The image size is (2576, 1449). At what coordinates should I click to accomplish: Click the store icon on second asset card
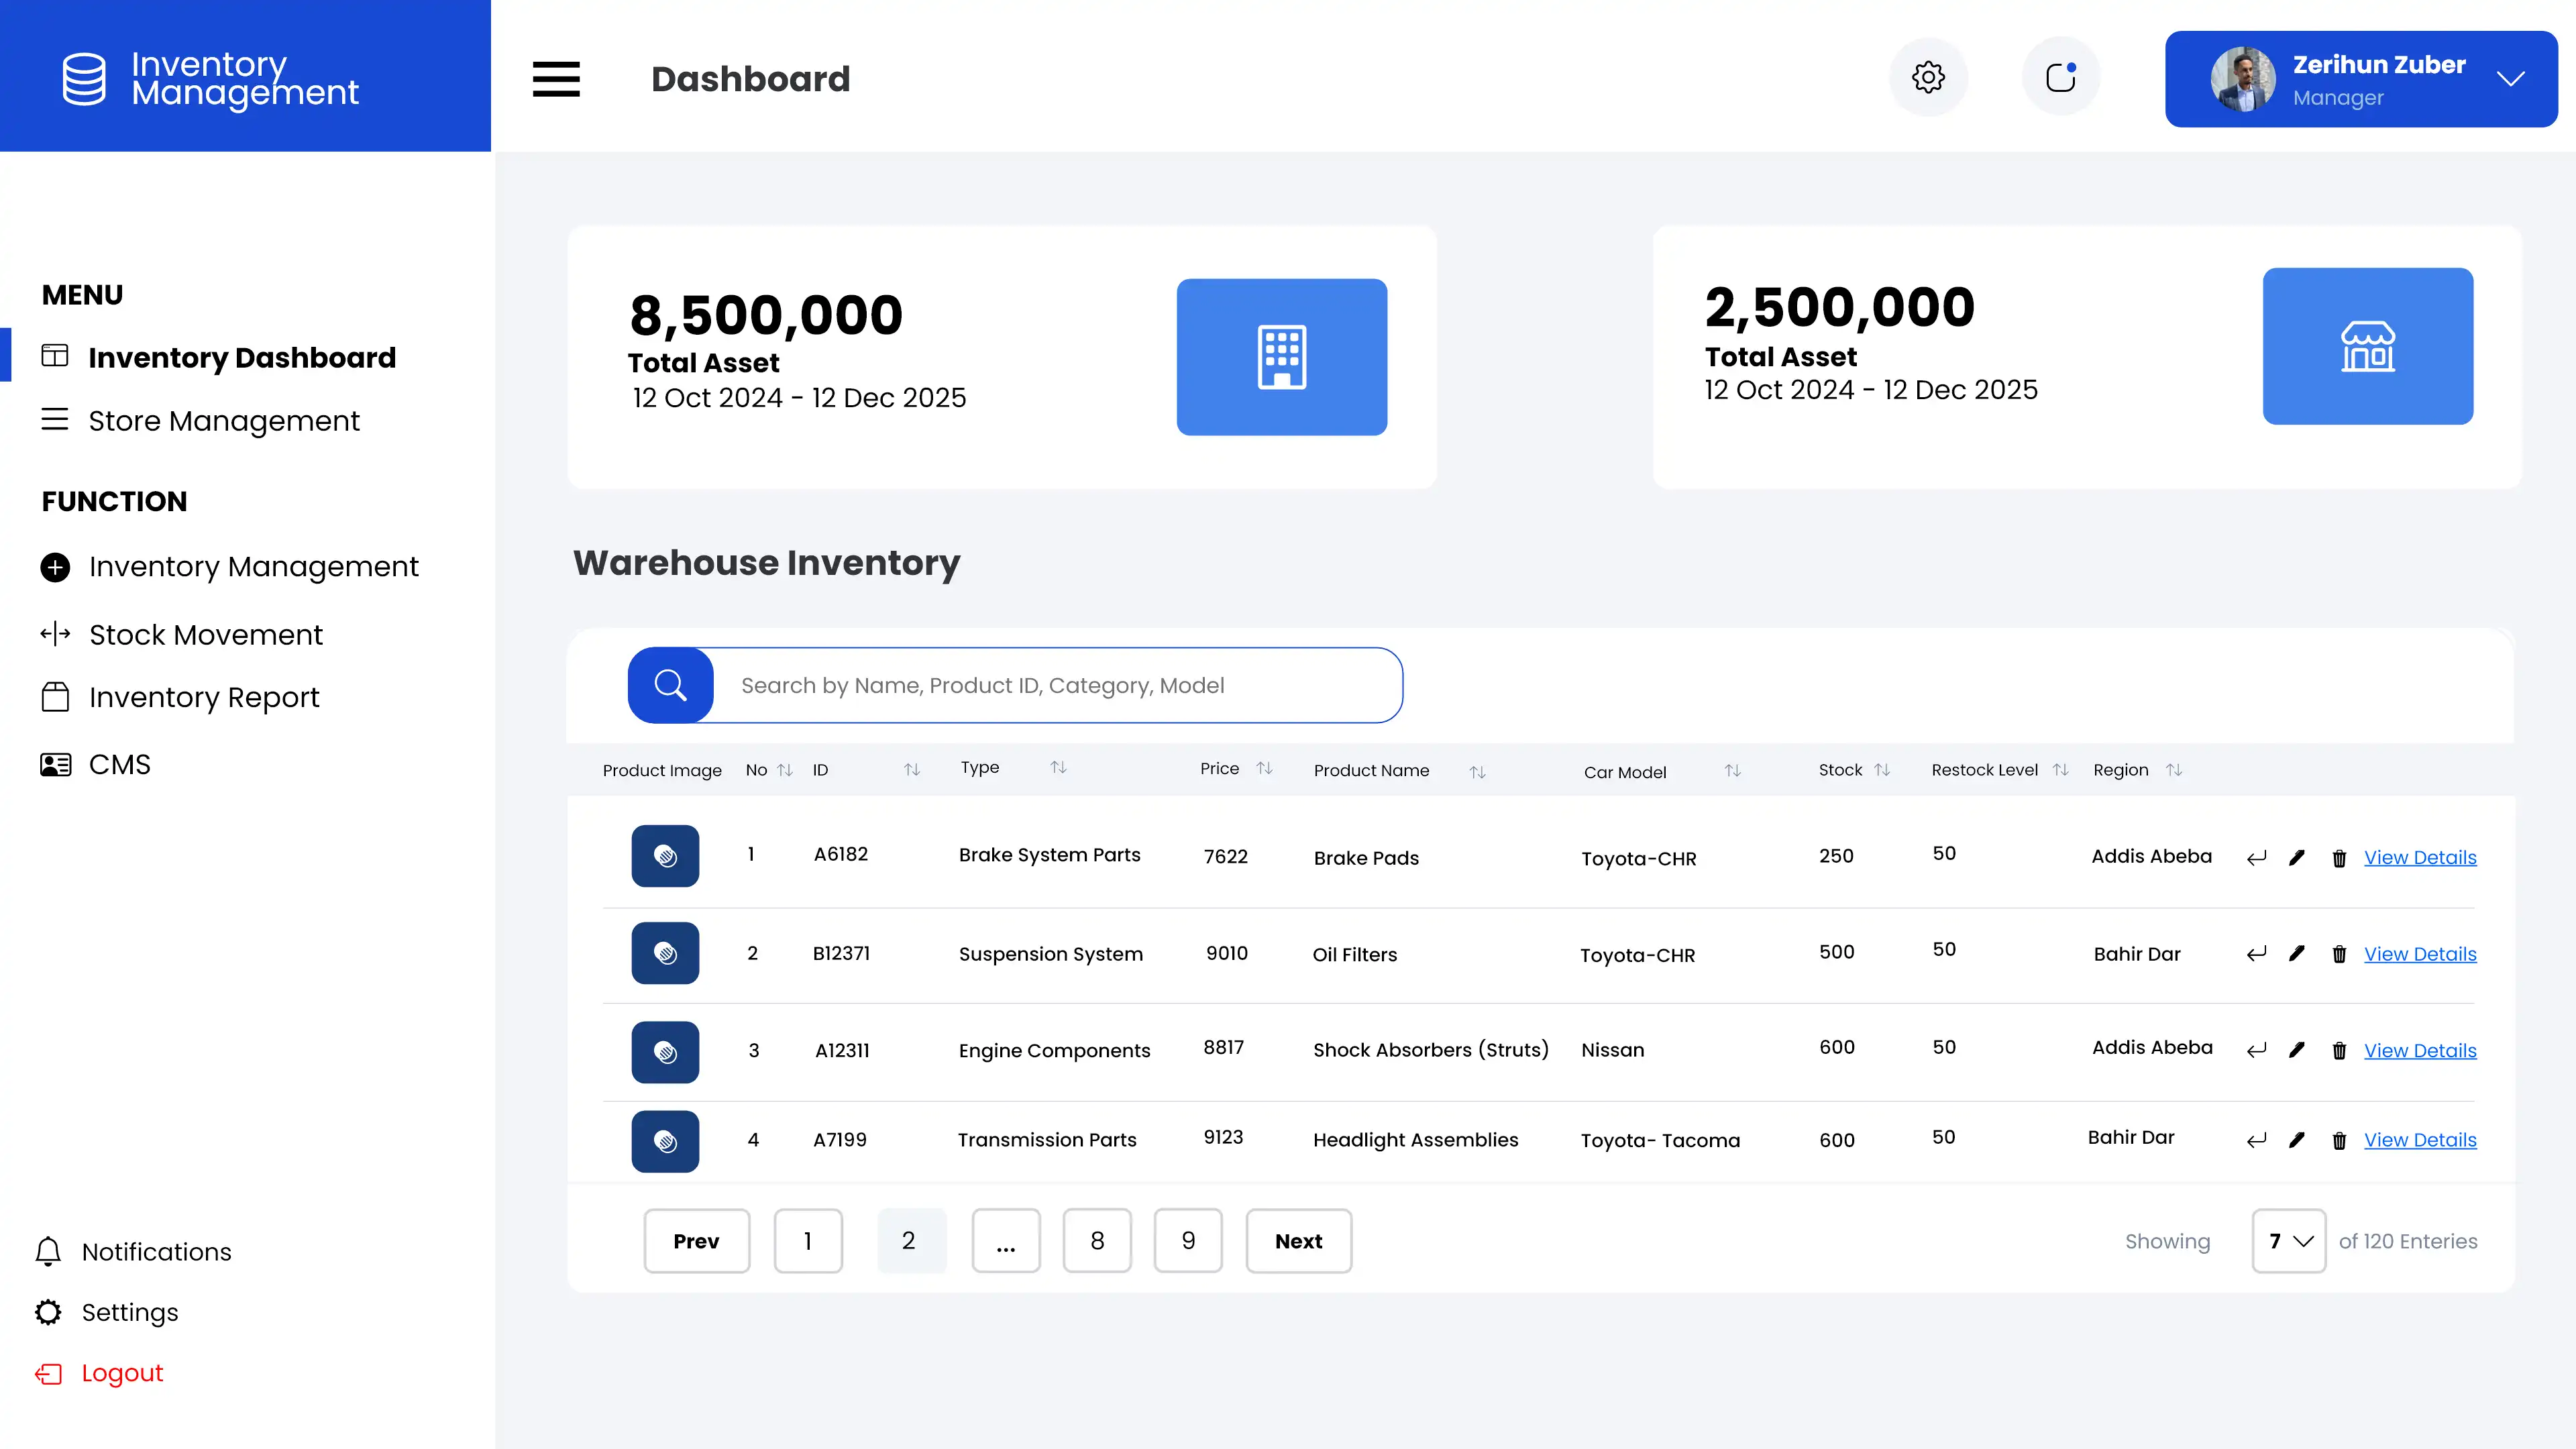tap(2367, 346)
